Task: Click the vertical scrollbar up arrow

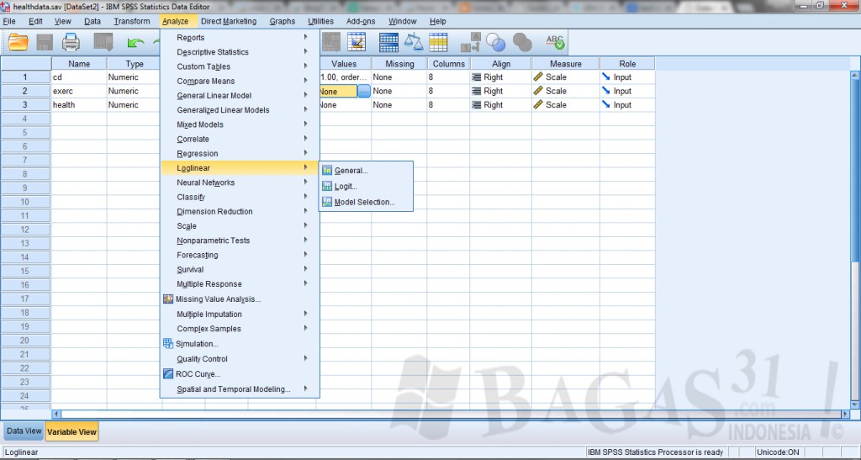Action: pyautogui.click(x=854, y=75)
